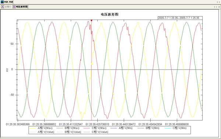Click time label 01:25:35.440139472
221x139 pixels.
pyautogui.click(x=124, y=124)
